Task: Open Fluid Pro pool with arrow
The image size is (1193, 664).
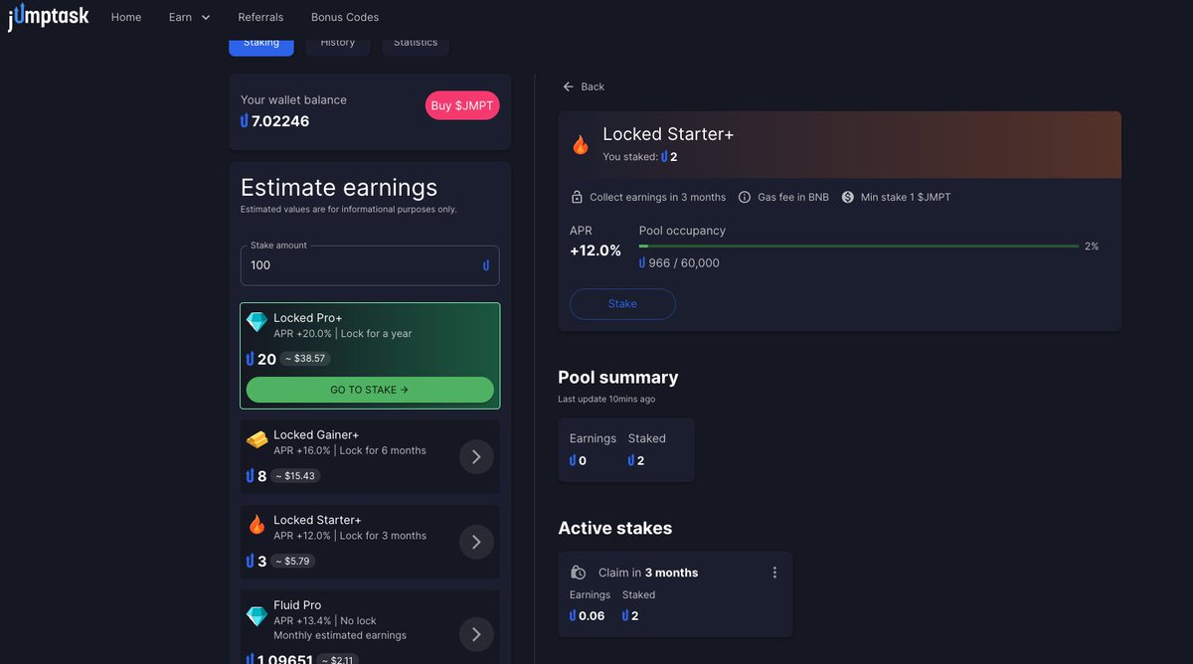Action: (476, 634)
